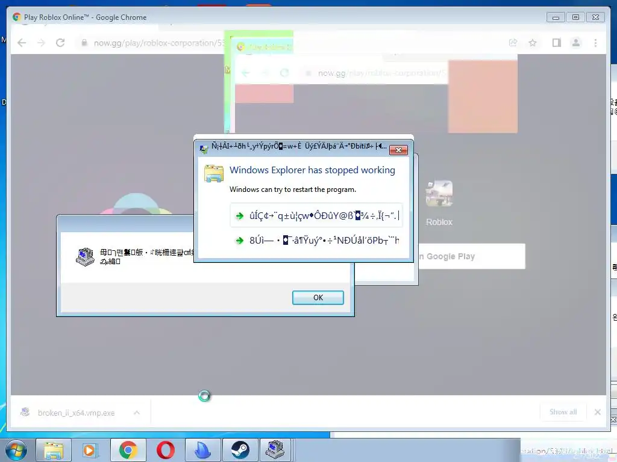Click the 'Windows Explorer has stopped working' heading
Screen dimensions: 617x462
[x=312, y=170]
